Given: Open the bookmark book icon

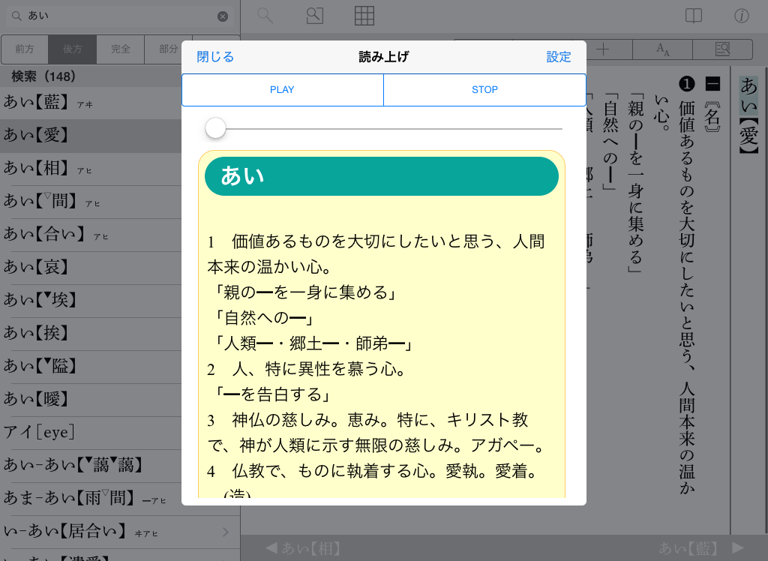Looking at the screenshot, I should click(694, 15).
